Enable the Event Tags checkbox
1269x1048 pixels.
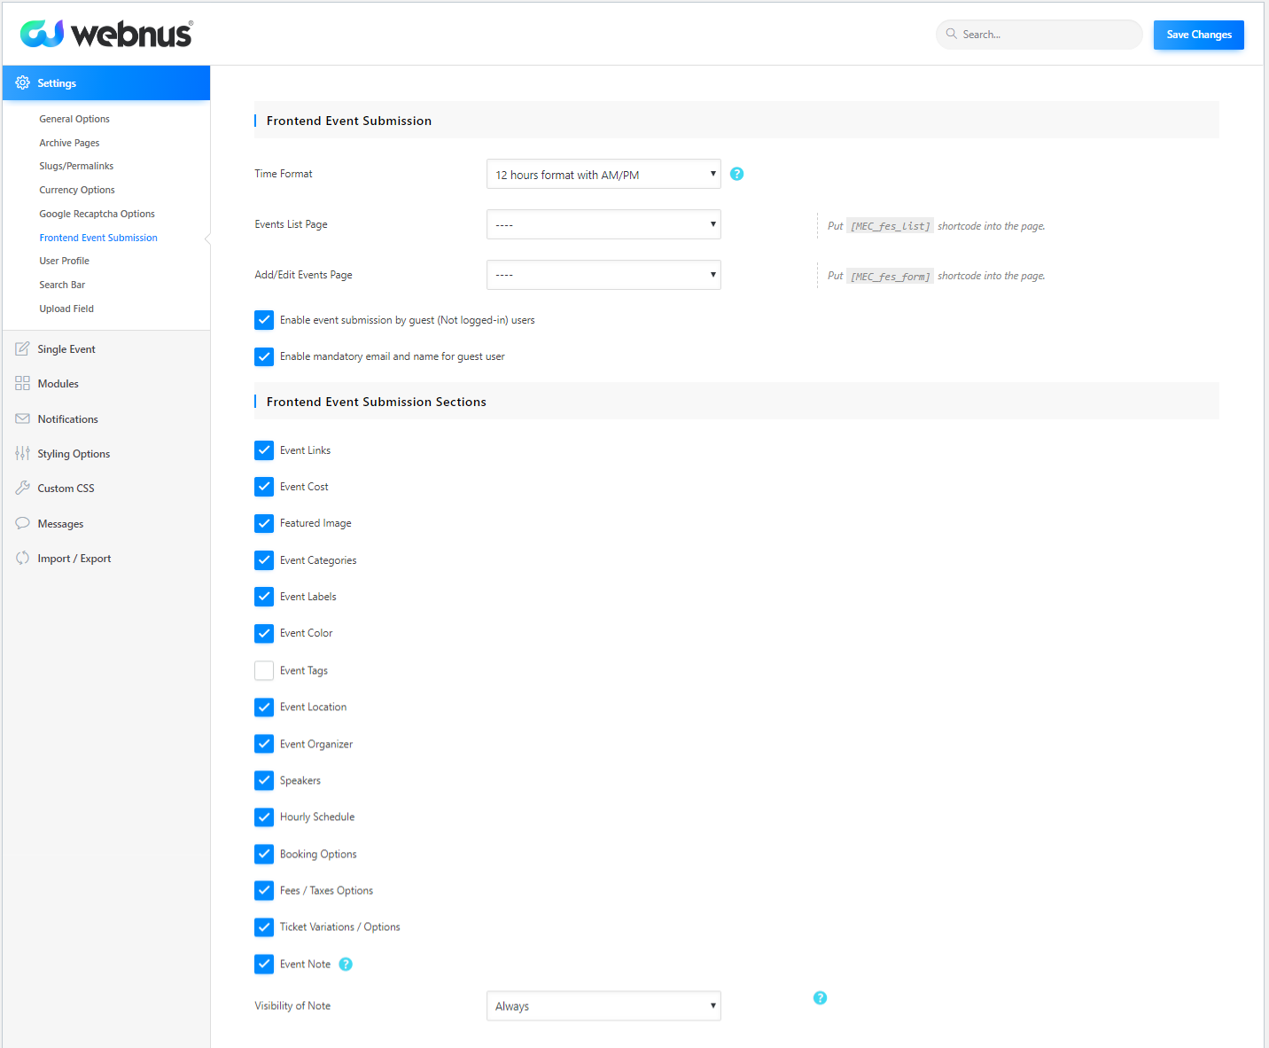pyautogui.click(x=264, y=670)
